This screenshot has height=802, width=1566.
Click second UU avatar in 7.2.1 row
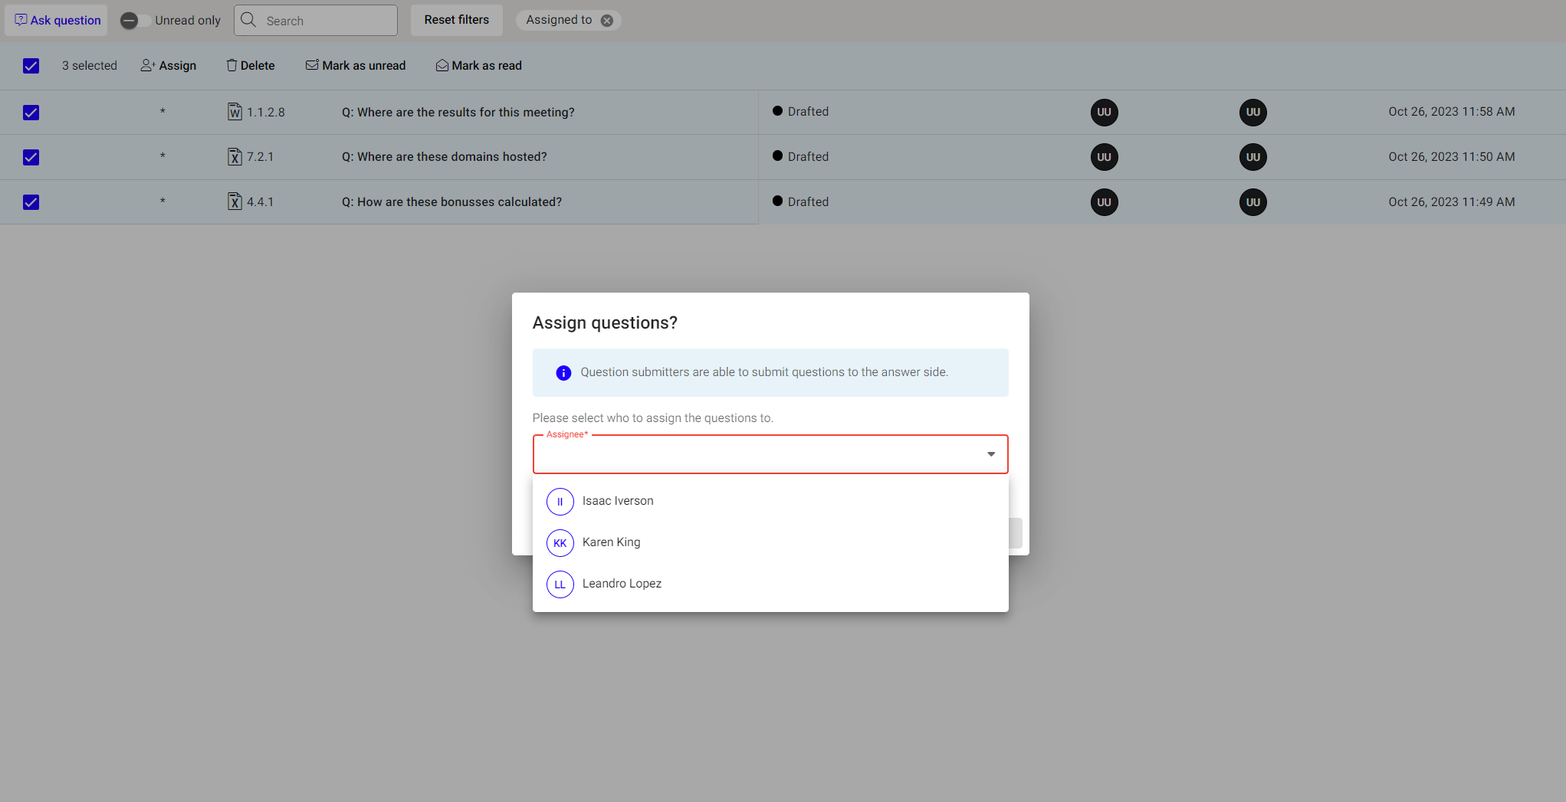[1253, 157]
